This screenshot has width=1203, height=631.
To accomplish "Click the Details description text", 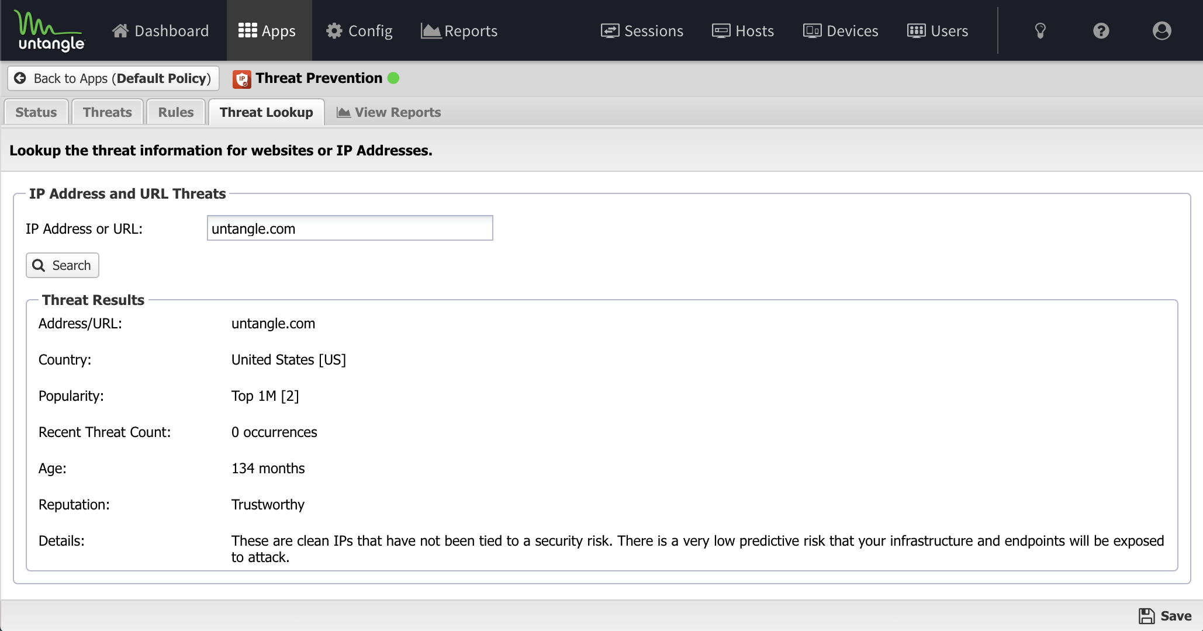I will point(698,549).
